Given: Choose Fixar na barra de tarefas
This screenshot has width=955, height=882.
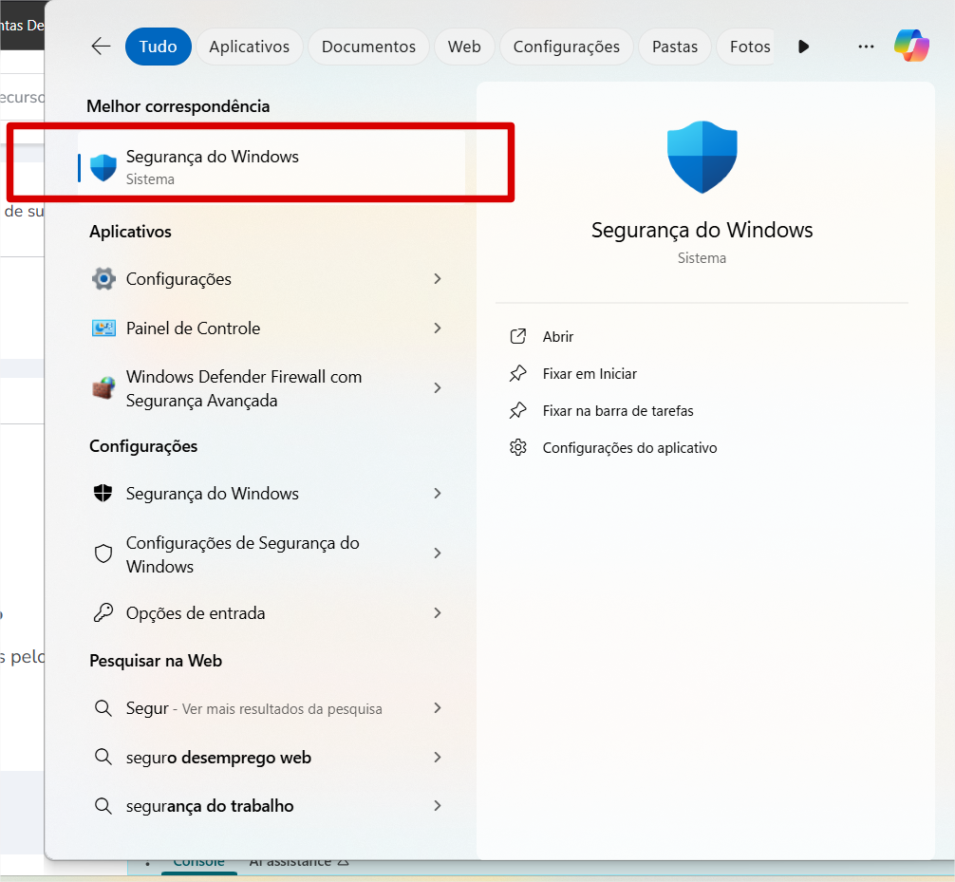Looking at the screenshot, I should click(617, 411).
